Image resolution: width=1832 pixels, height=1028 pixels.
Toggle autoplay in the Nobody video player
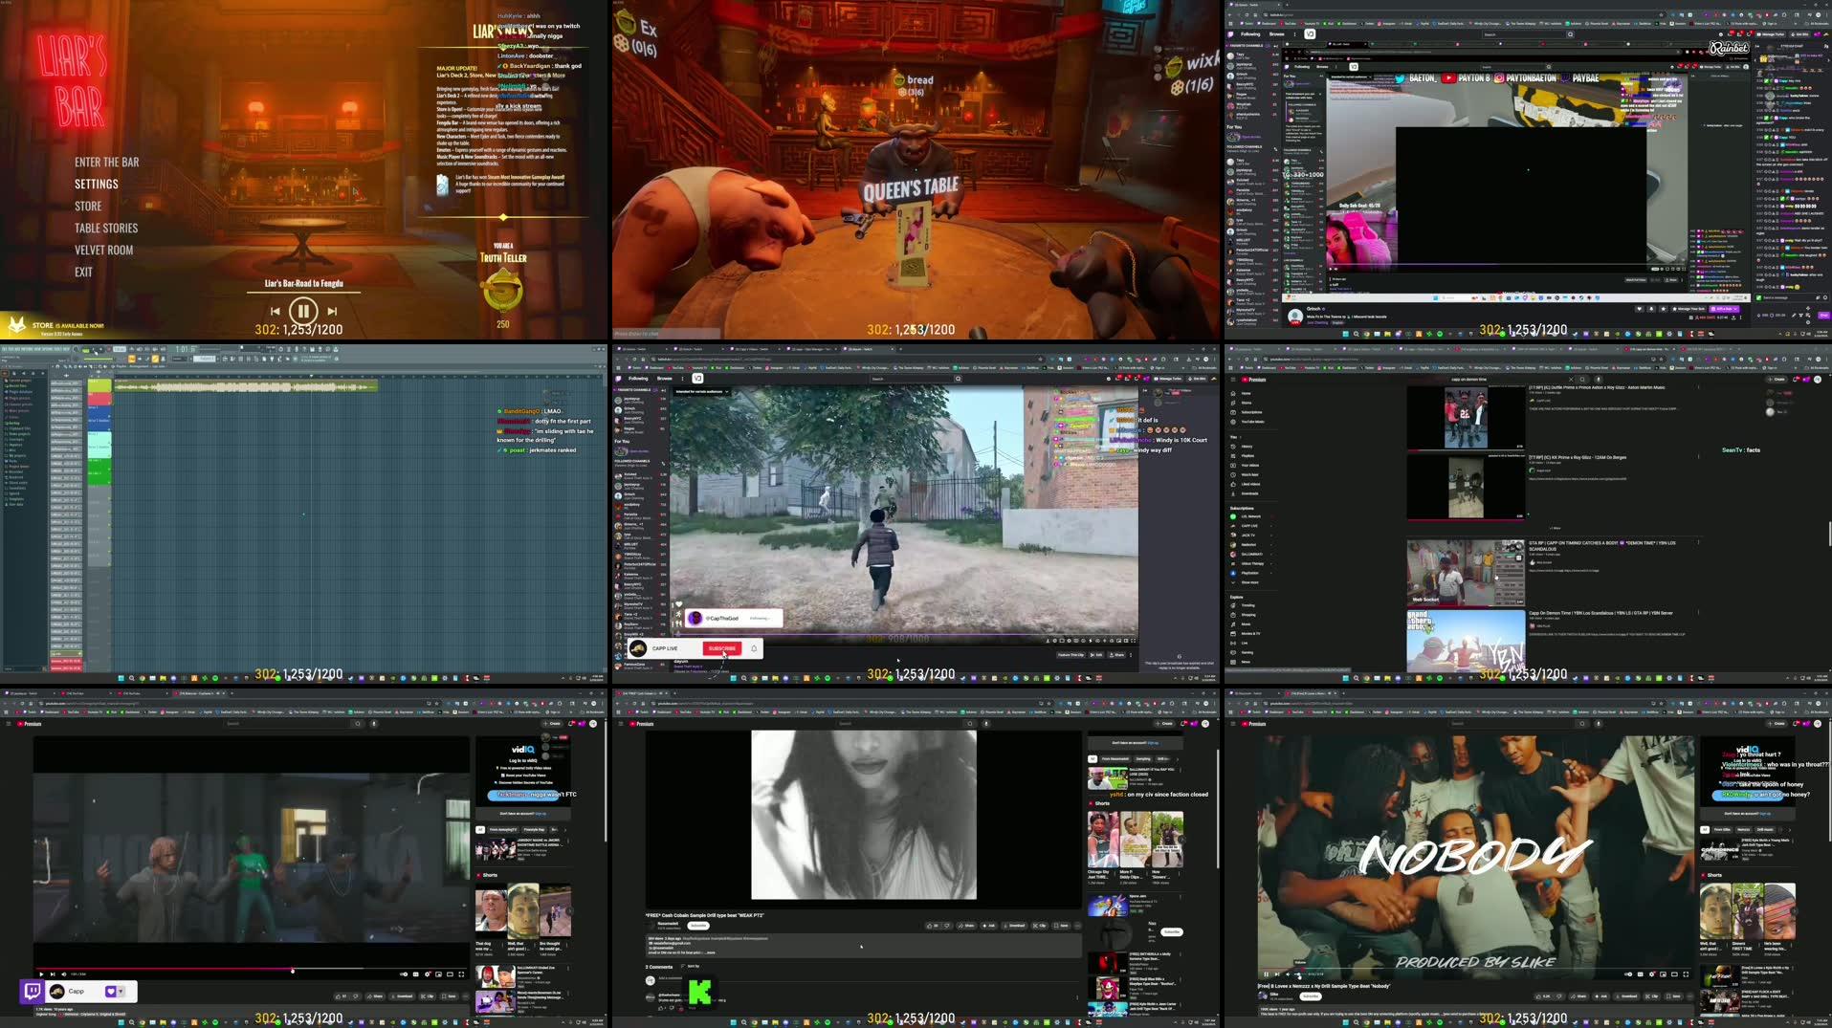[x=1628, y=974]
